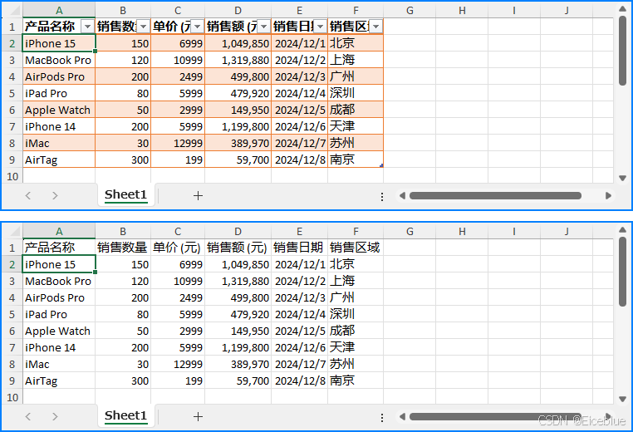This screenshot has height=432, width=633.
Task: Click Select All corner triangle in top workbook
Action: point(15,12)
